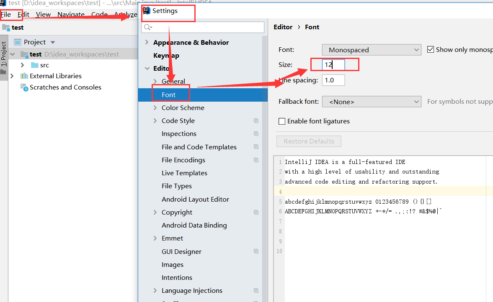This screenshot has height=302, width=493.
Task: Click the External Libraries icon
Action: coord(24,76)
